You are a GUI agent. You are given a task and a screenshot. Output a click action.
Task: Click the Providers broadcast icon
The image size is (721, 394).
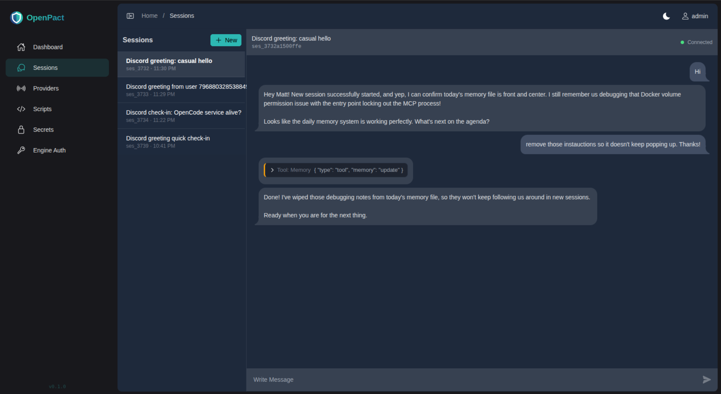point(21,88)
